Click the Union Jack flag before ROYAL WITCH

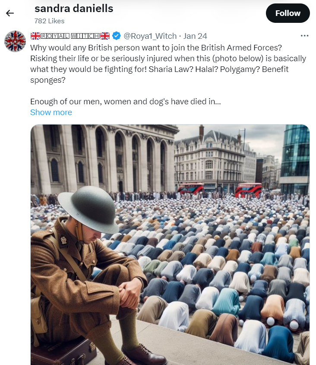point(35,36)
